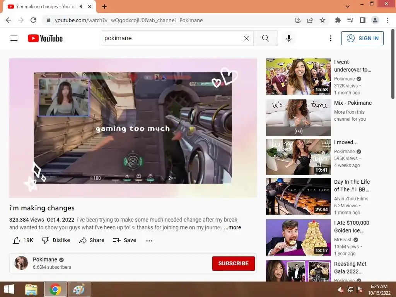The image size is (396, 297).
Task: Open the YouTube hamburger guide menu
Action: 14,38
